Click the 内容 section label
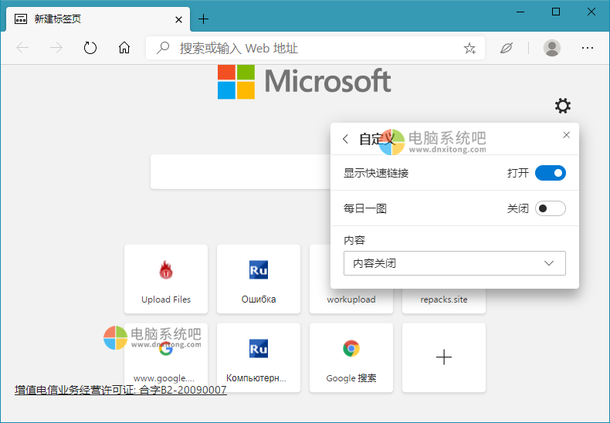Image resolution: width=610 pixels, height=423 pixels. 354,240
